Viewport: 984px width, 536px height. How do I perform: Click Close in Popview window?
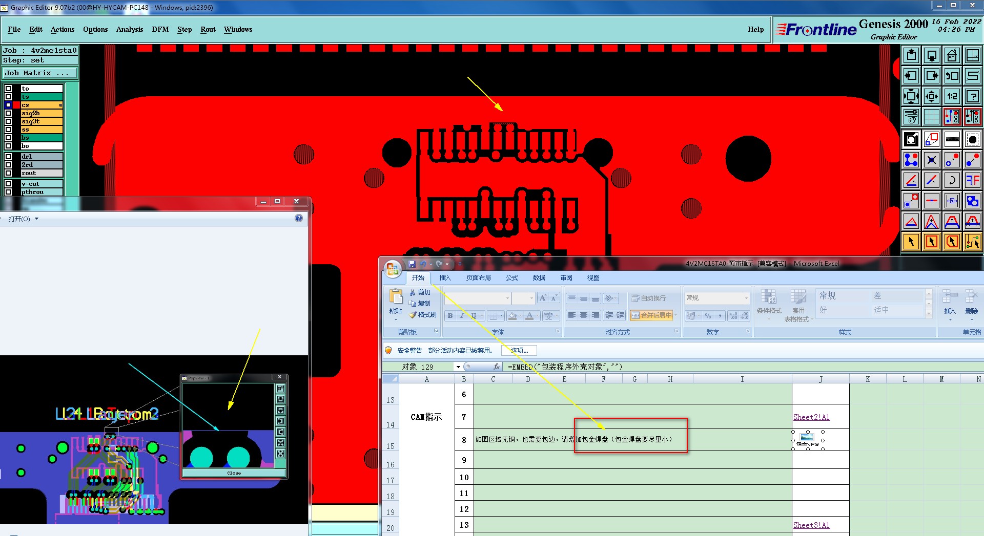(234, 473)
